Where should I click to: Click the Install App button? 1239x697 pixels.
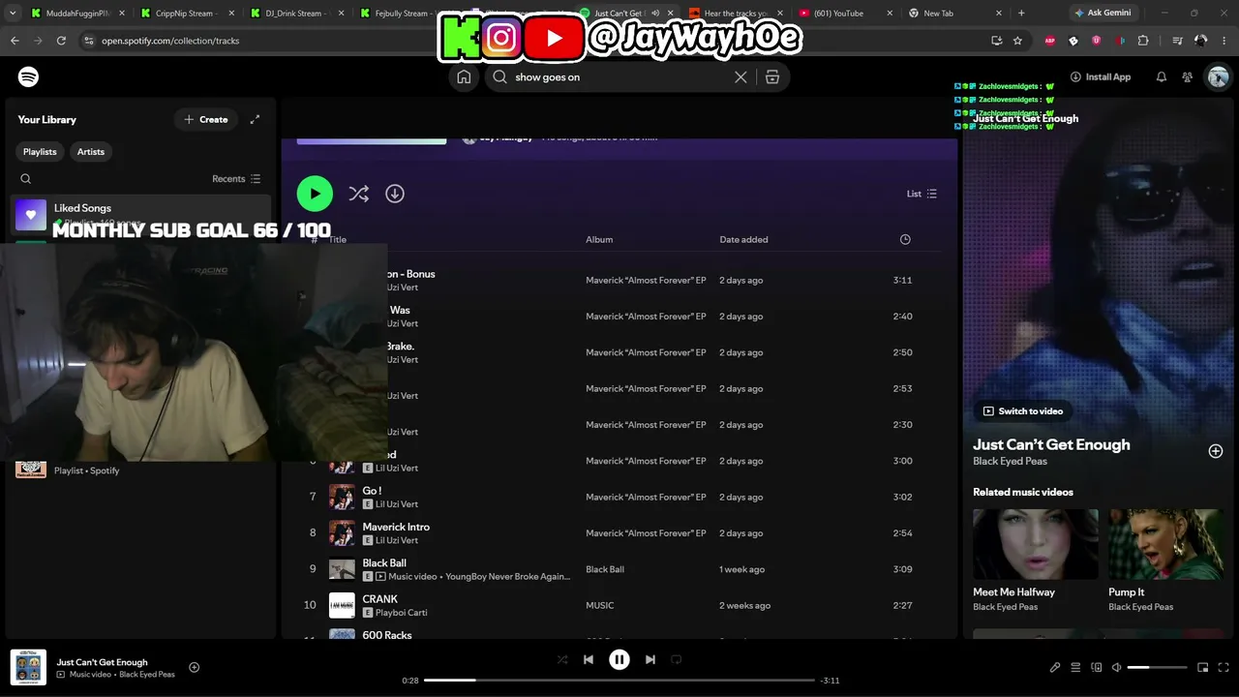1101,77
